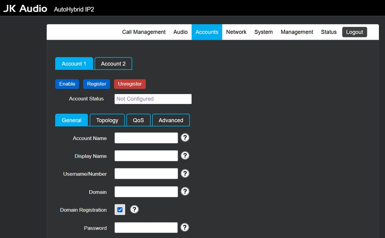Open the Topology settings tab
The image size is (385, 238).
click(x=107, y=120)
